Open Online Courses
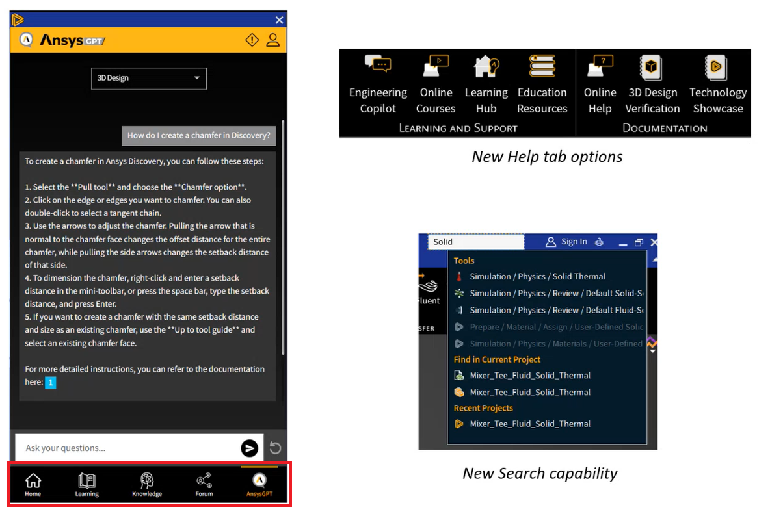 tap(436, 84)
